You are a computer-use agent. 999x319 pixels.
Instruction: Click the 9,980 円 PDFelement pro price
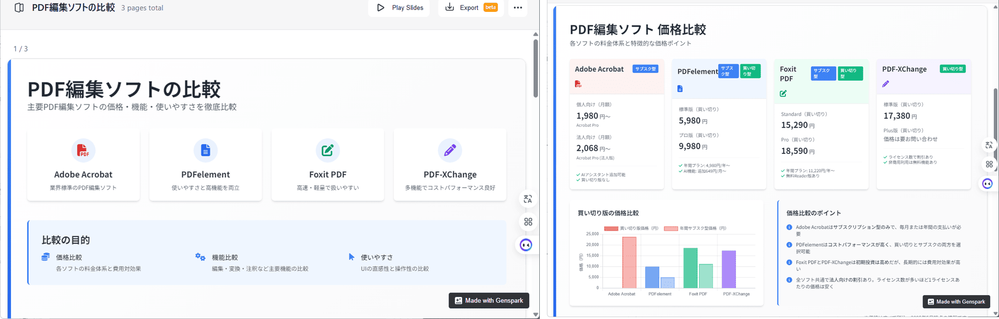(693, 146)
